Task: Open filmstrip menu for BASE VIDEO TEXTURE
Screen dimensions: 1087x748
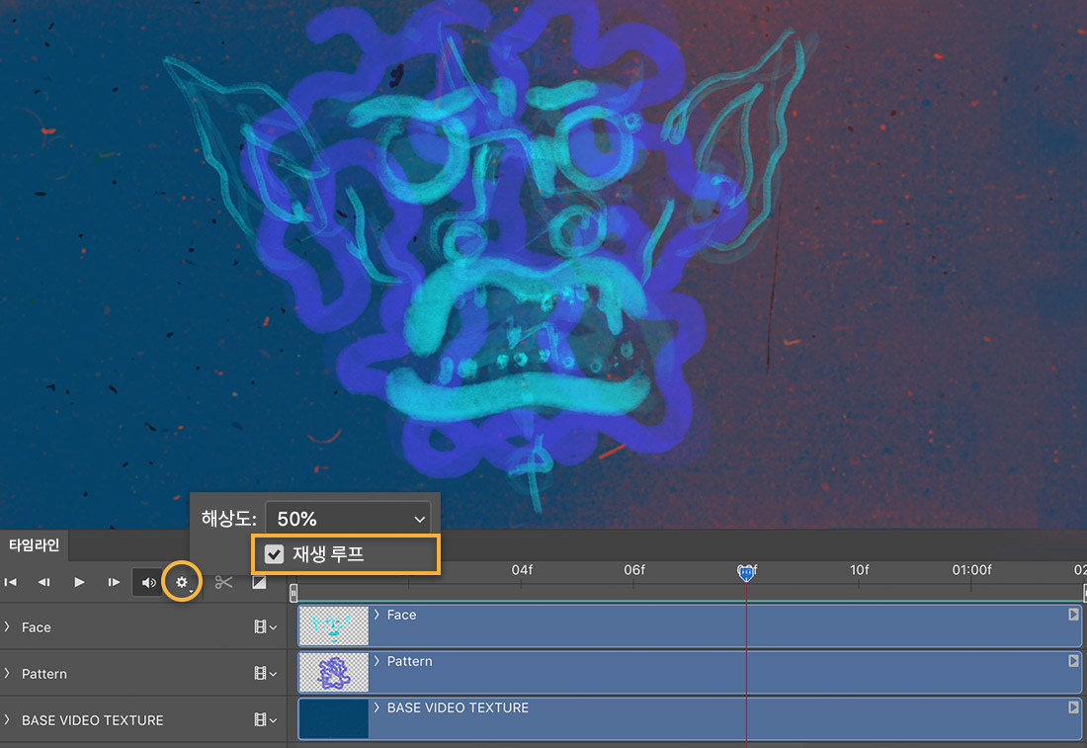Action: click(266, 719)
